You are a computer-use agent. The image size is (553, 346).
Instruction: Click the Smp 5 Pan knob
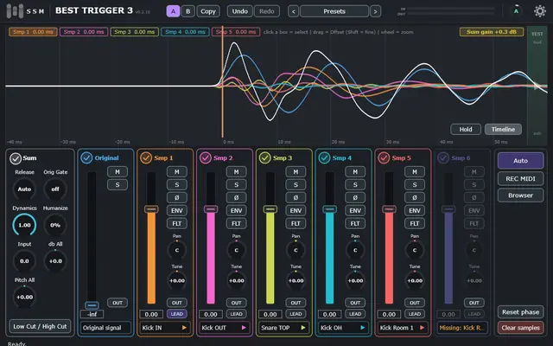pyautogui.click(x=415, y=250)
